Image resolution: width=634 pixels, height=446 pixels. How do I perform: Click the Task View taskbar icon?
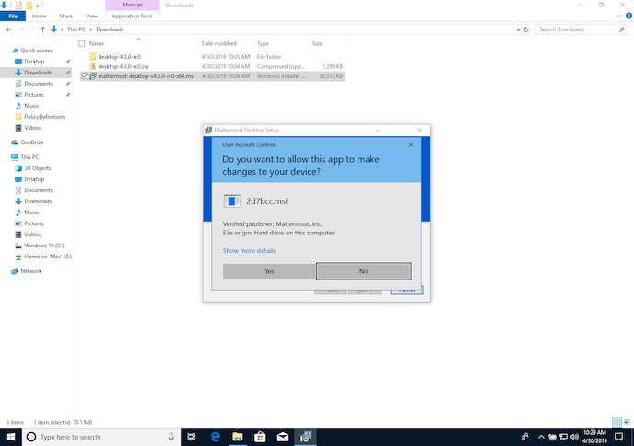[191, 437]
